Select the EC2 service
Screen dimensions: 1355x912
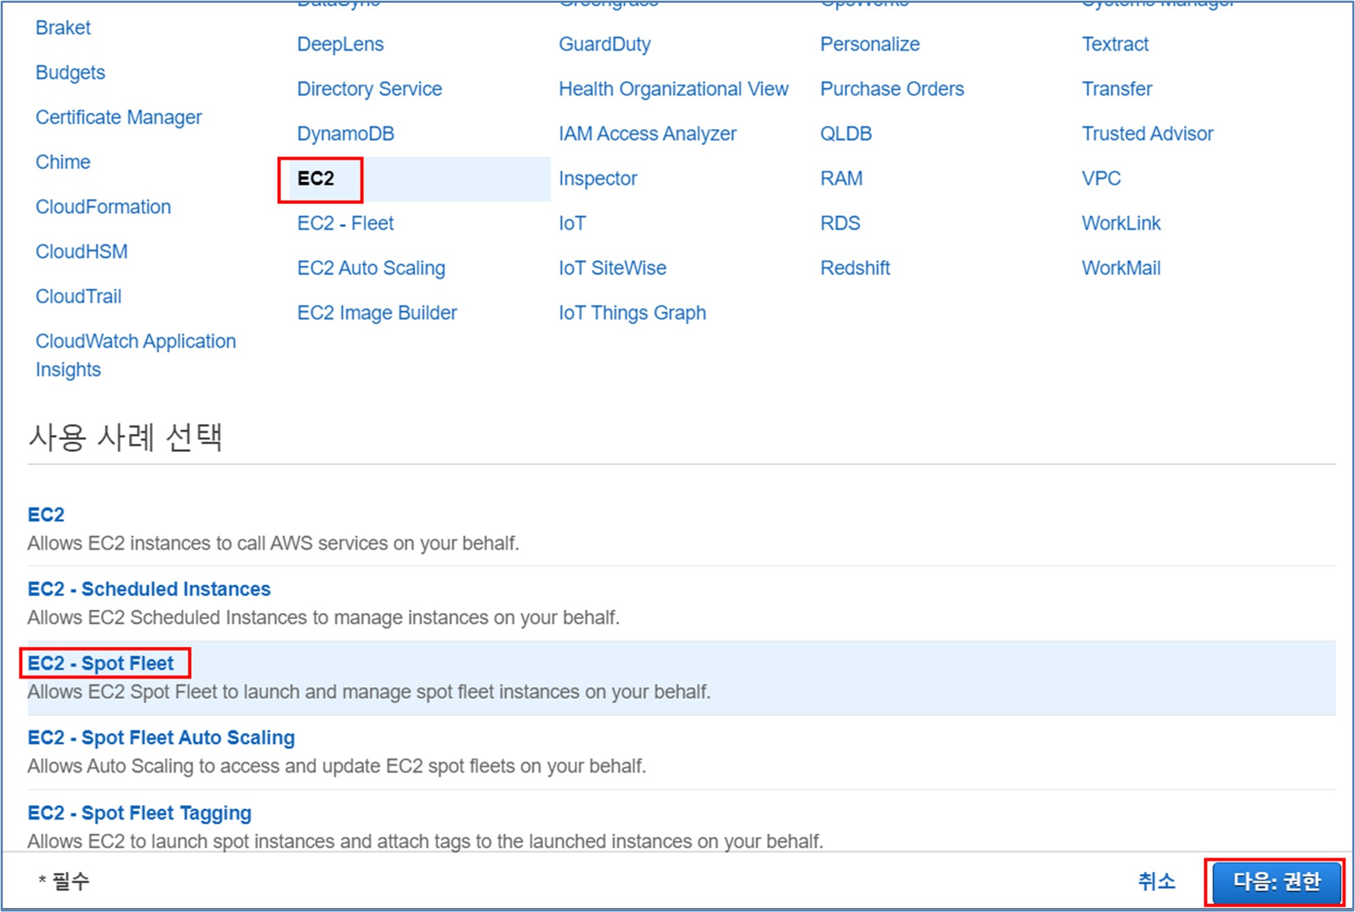[x=316, y=179]
